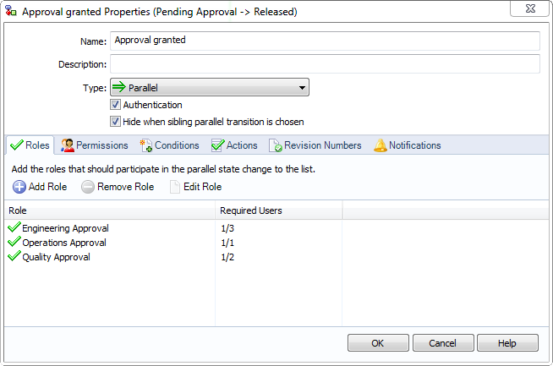Click the Help button

(x=507, y=342)
